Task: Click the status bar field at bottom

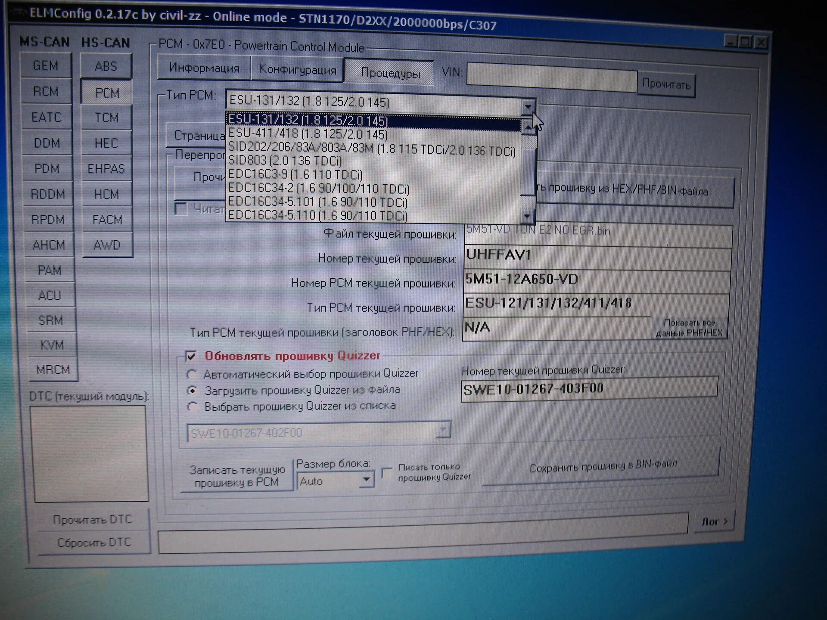Action: click(423, 533)
